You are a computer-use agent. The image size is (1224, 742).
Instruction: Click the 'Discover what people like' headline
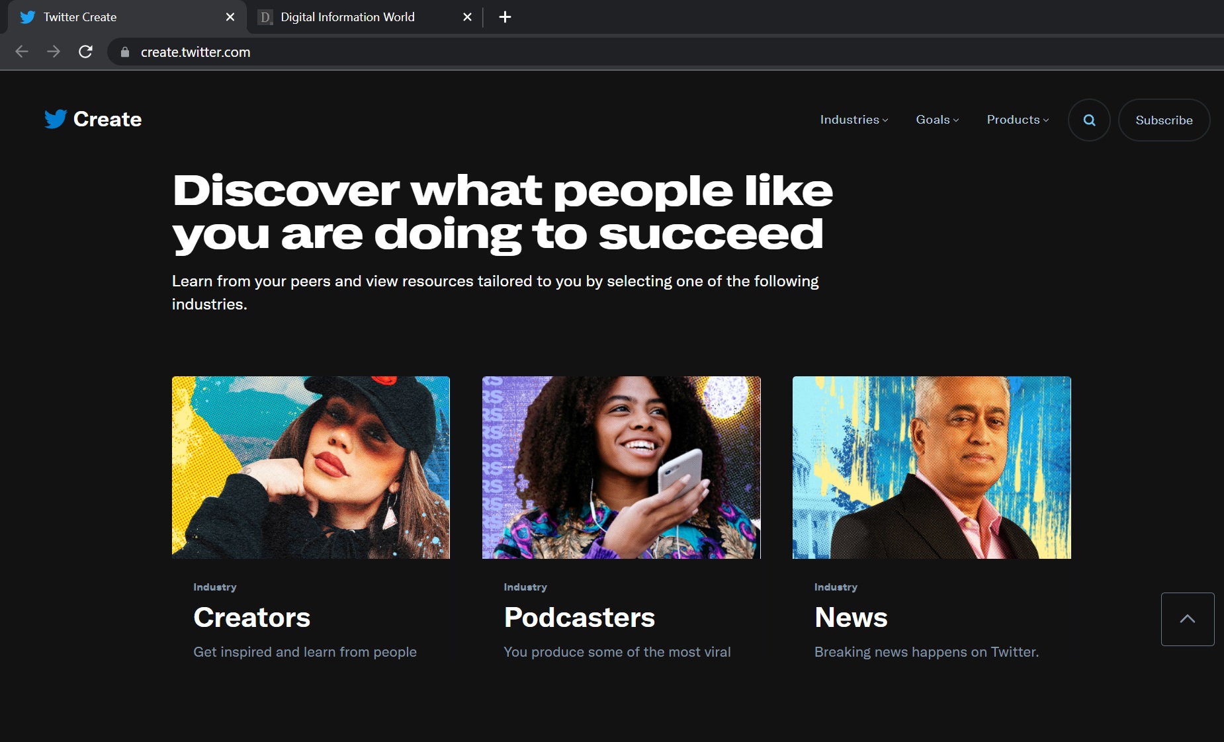[503, 213]
